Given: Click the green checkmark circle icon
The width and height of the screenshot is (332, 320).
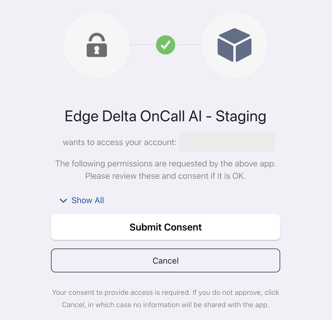Looking at the screenshot, I should (166, 45).
